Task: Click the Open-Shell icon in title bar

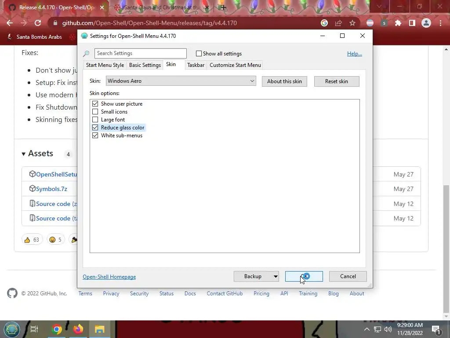Action: point(84,36)
